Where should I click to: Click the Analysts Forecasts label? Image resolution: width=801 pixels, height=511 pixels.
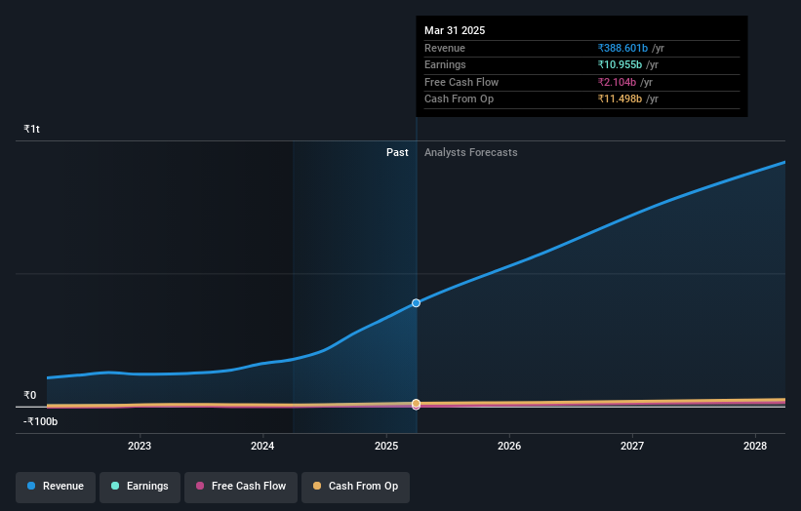(x=471, y=153)
